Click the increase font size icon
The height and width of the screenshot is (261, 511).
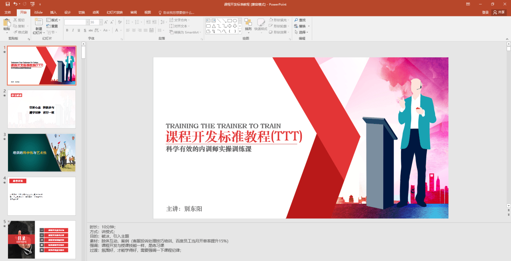point(107,22)
